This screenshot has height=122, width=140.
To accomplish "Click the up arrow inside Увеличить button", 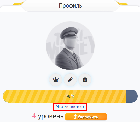I will [75, 117].
